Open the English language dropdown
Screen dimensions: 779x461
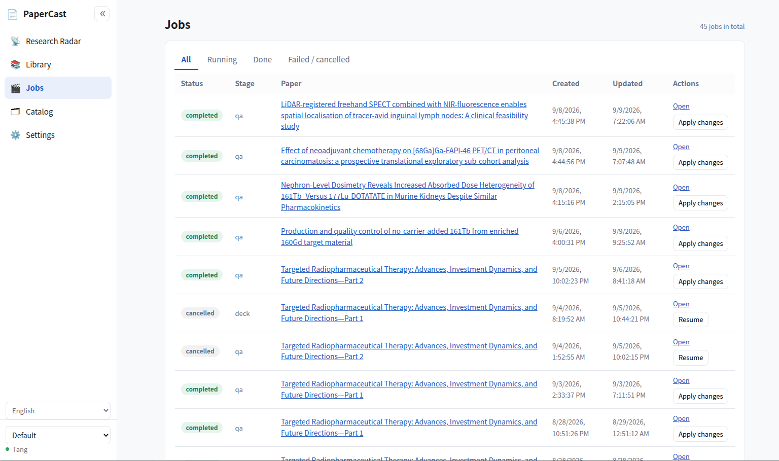coord(58,411)
